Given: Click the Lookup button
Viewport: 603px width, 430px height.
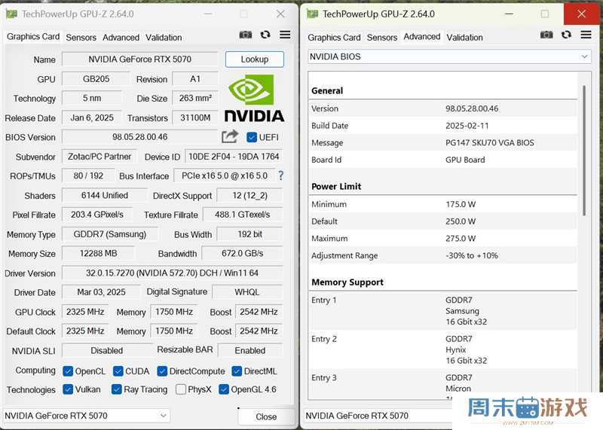Looking at the screenshot, I should click(x=254, y=59).
